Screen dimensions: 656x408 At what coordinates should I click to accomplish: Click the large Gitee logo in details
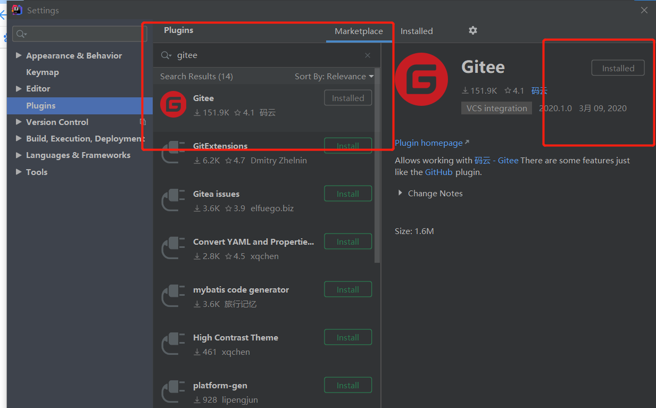tap(421, 79)
